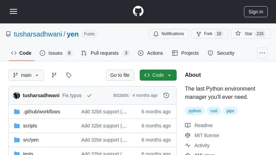Screen dimensions: 276x155
Task: Click the Sign in button
Action: click(256, 11)
